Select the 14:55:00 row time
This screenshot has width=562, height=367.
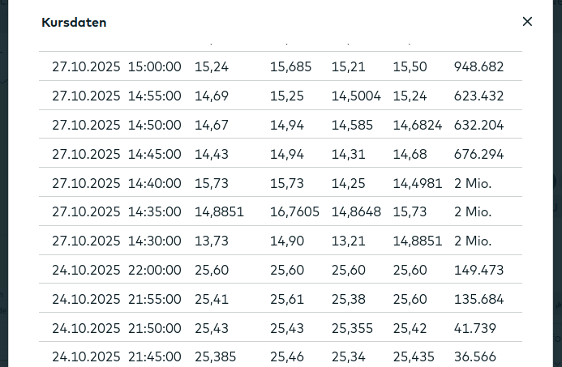coord(154,96)
